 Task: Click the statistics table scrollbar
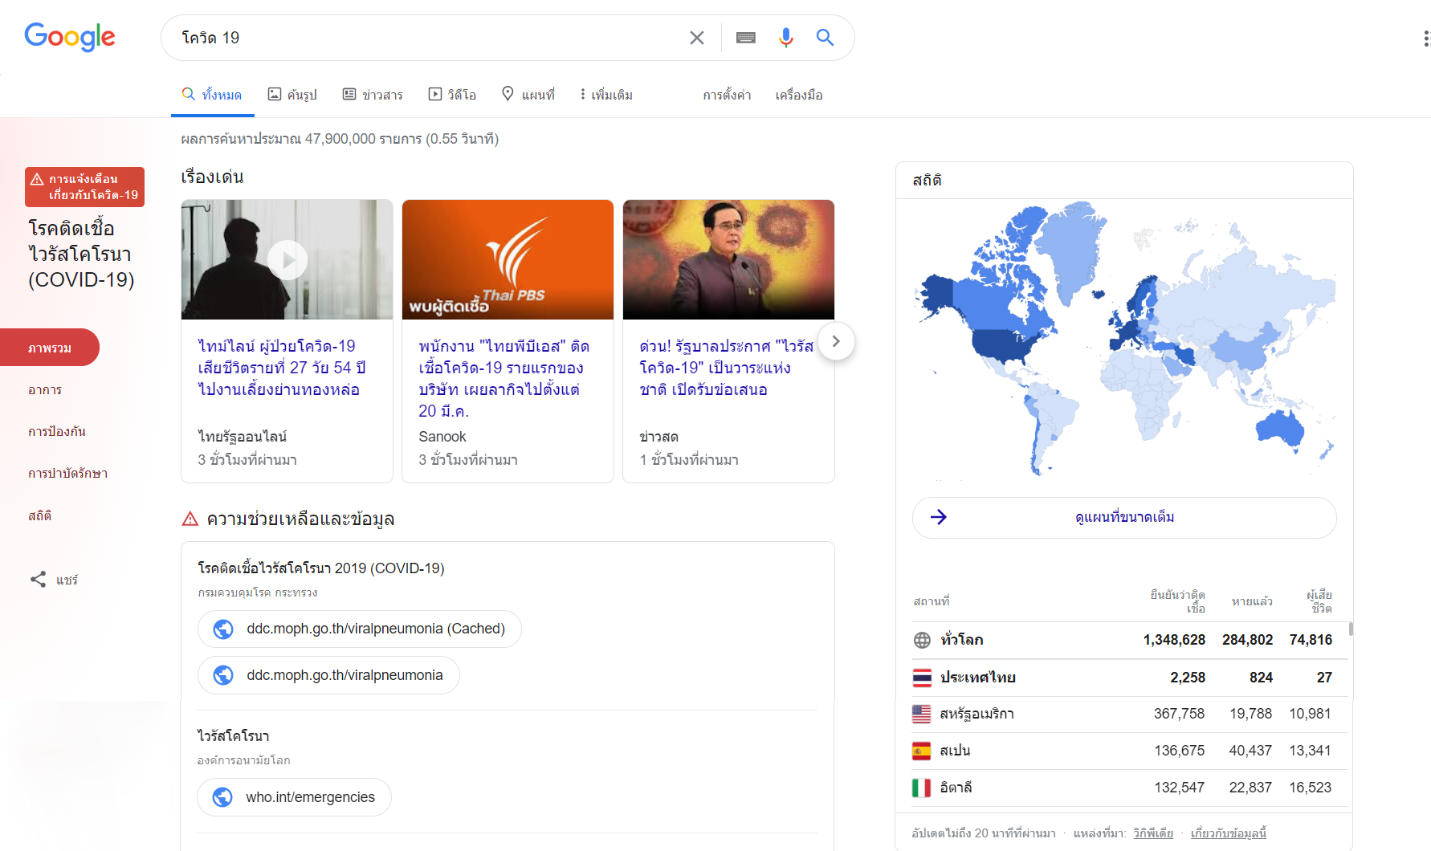pos(1350,629)
